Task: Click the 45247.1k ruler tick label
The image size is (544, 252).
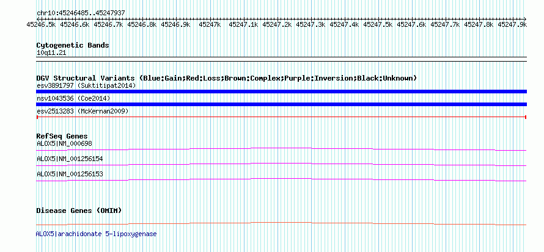Action: point(244,24)
